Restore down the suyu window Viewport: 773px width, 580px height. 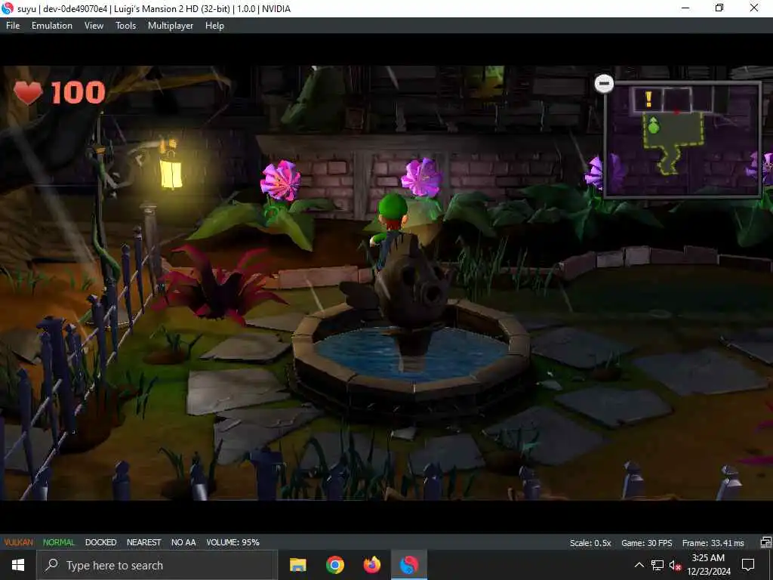click(x=719, y=8)
